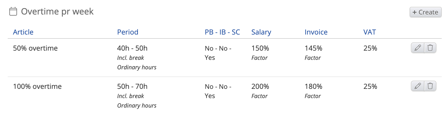Sort by the Salary column header

[261, 32]
